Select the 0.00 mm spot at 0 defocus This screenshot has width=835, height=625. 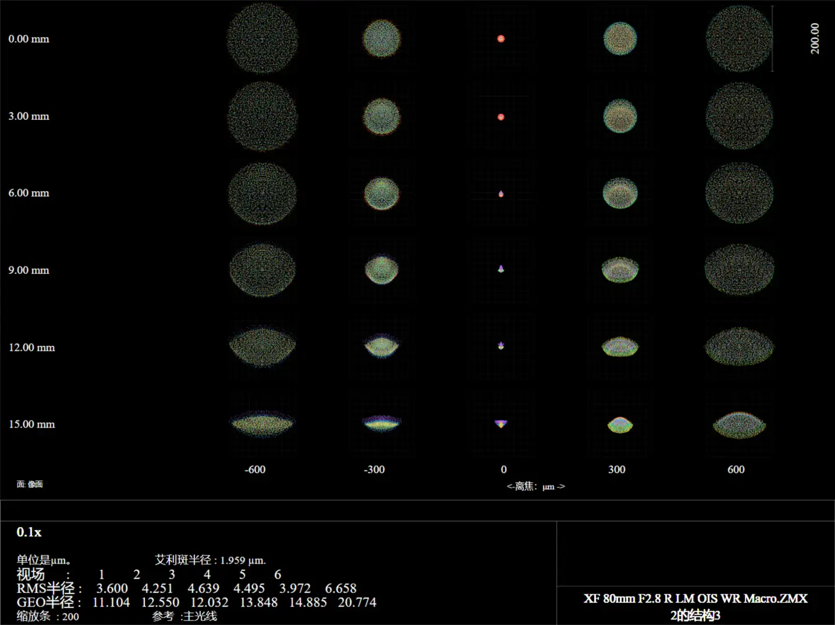click(501, 39)
